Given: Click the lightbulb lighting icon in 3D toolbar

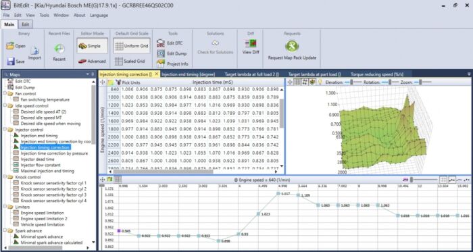Looking at the screenshot, I should (320, 82).
